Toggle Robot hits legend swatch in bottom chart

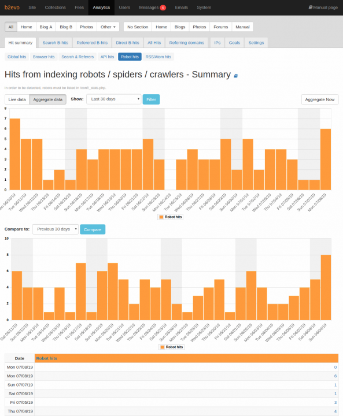[163, 347]
